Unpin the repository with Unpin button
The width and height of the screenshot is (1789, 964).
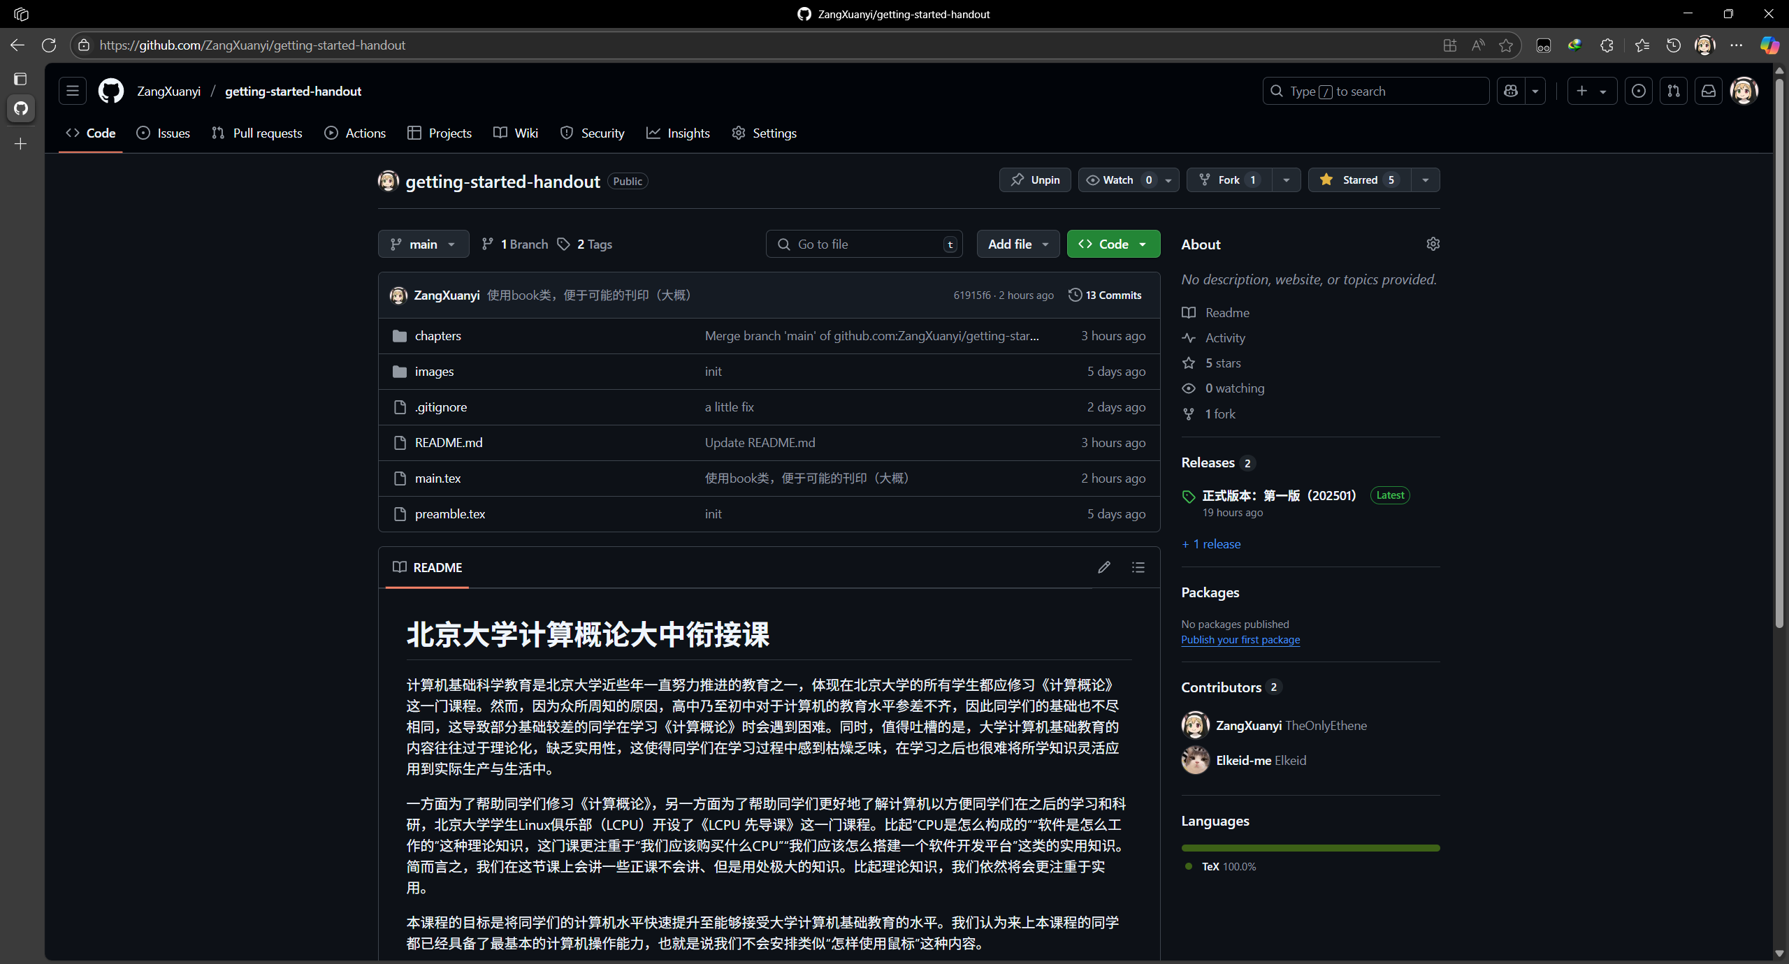click(1035, 180)
